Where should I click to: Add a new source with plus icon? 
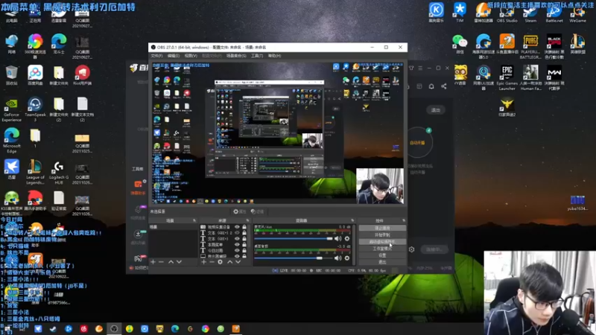(x=203, y=262)
